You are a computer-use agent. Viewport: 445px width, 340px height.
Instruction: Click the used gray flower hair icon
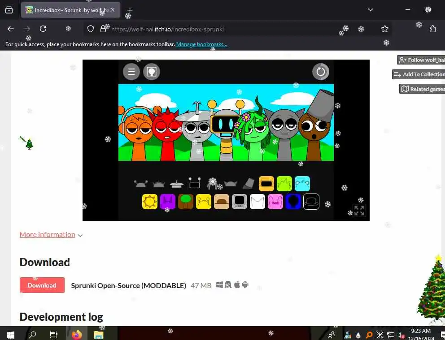[x=213, y=184]
